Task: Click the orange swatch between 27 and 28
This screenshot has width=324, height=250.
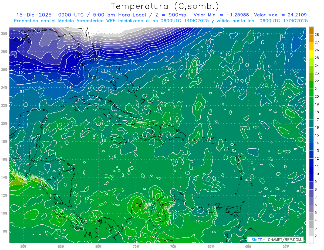Action: pos(311,39)
